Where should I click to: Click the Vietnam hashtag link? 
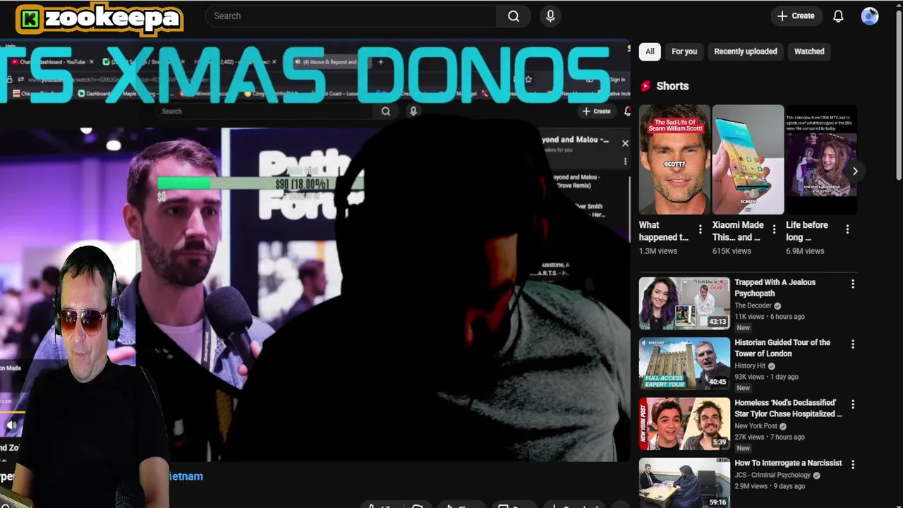tap(186, 476)
